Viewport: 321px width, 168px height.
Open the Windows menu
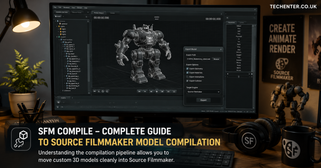point(66,8)
